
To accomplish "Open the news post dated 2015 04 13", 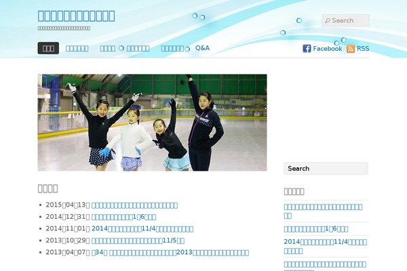I will point(134,205).
